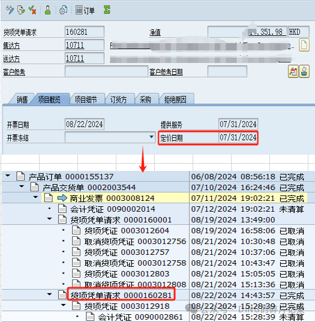Viewport: 315px width, 322px height.
Task: Click the green sigma totals icon
Action: (x=107, y=10)
